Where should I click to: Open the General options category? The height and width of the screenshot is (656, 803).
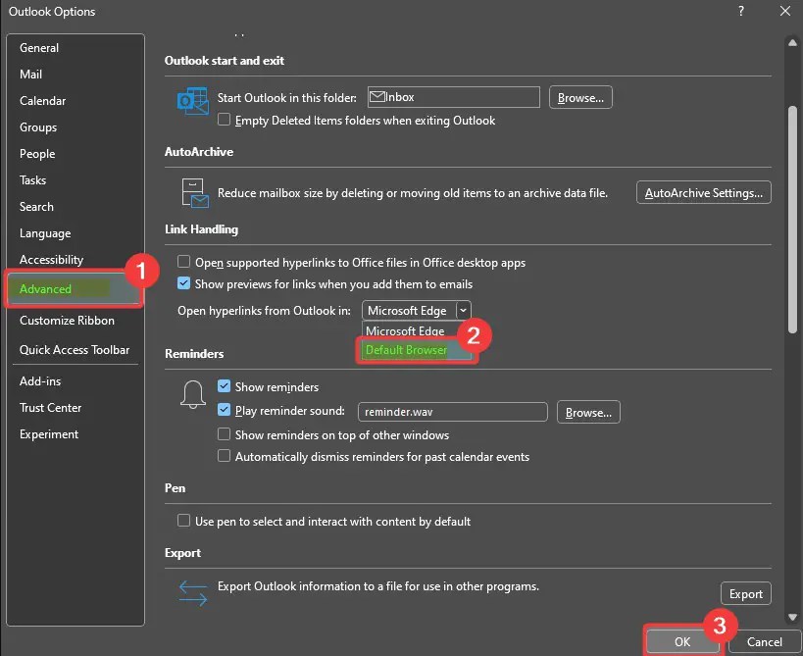coord(39,48)
